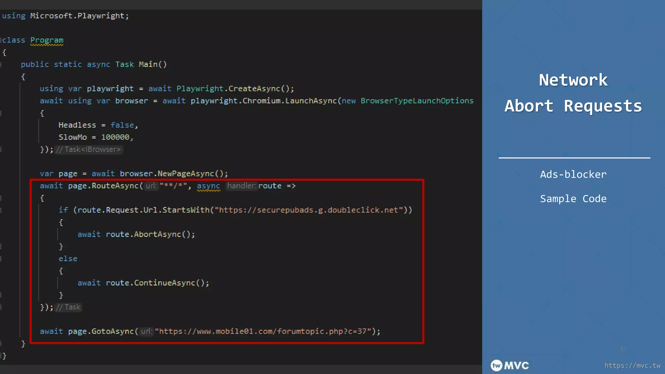Click the 'handler:' parameter hint
The width and height of the screenshot is (665, 374).
pyautogui.click(x=241, y=186)
